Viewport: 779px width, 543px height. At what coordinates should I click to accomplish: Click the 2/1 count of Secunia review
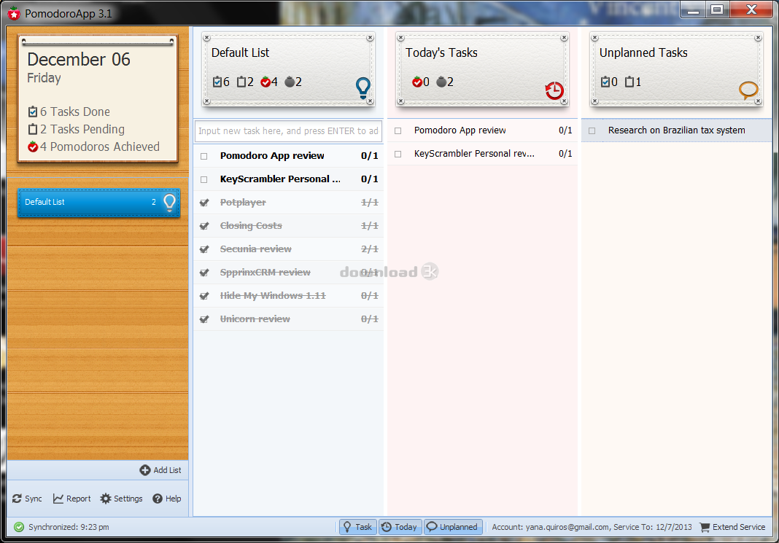click(x=370, y=249)
